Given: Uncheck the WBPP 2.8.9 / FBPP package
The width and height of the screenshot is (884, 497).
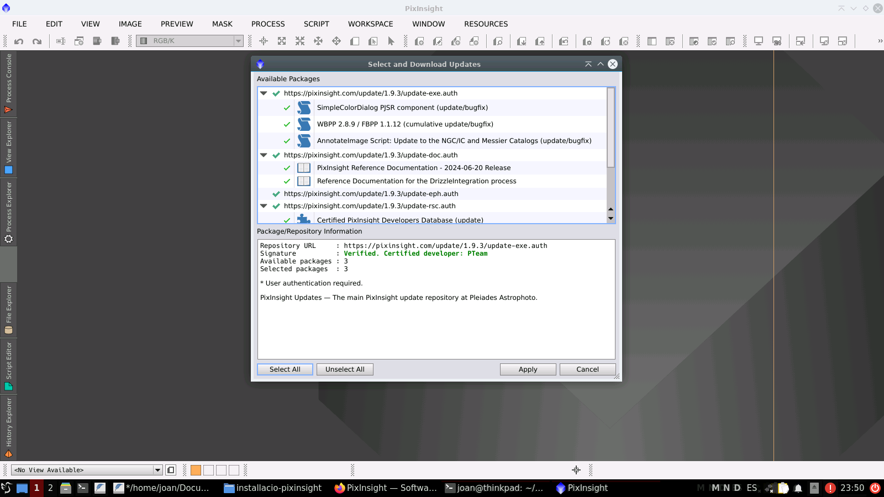Looking at the screenshot, I should pos(287,125).
